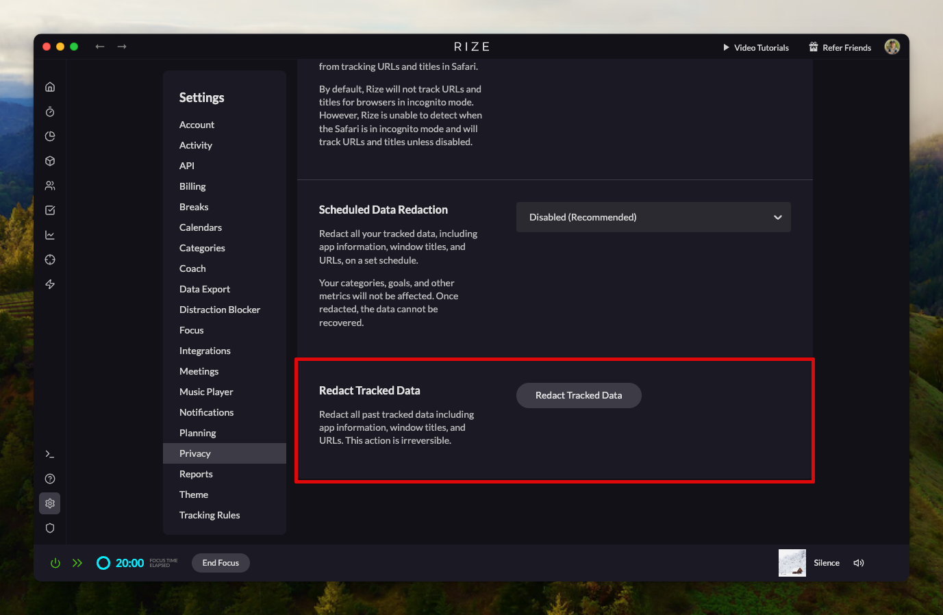Select the Privacy settings item

coord(225,453)
